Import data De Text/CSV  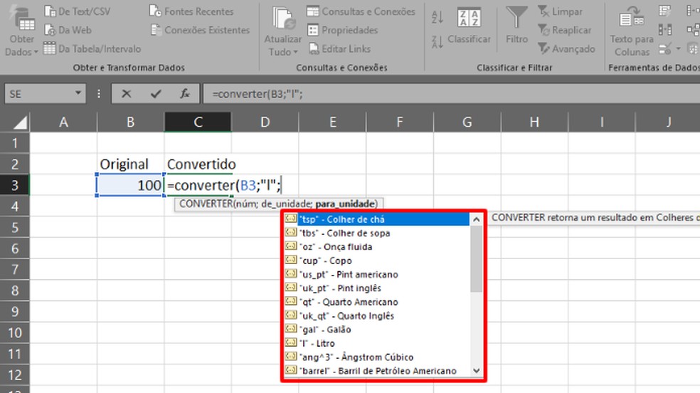coord(78,11)
